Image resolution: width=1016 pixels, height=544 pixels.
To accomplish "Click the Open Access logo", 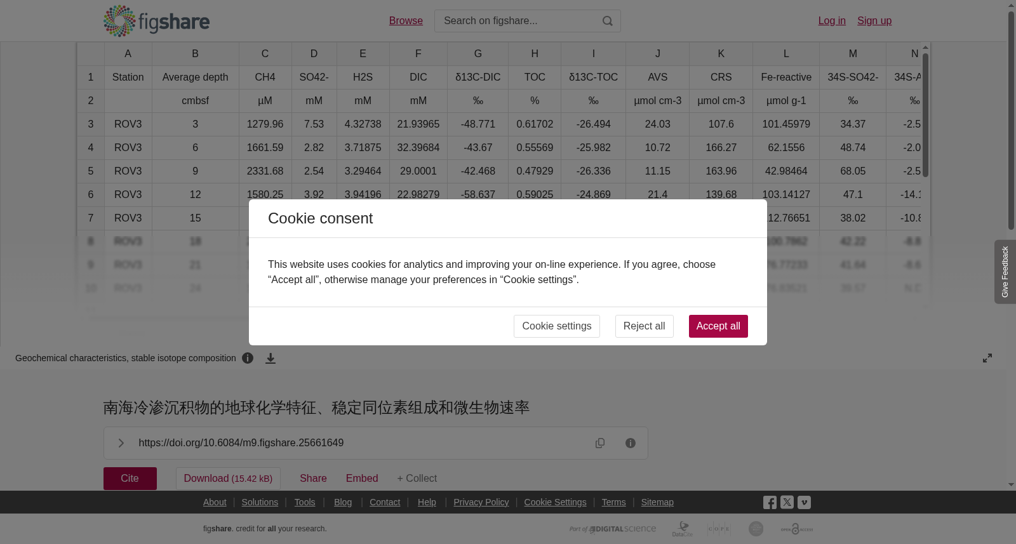I will [797, 529].
